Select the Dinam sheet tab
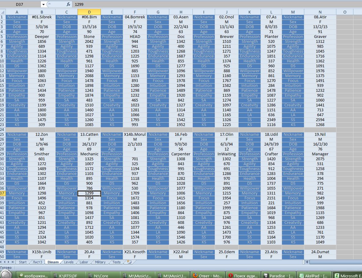The width and height of the screenshot is (362, 278). tap(53, 262)
